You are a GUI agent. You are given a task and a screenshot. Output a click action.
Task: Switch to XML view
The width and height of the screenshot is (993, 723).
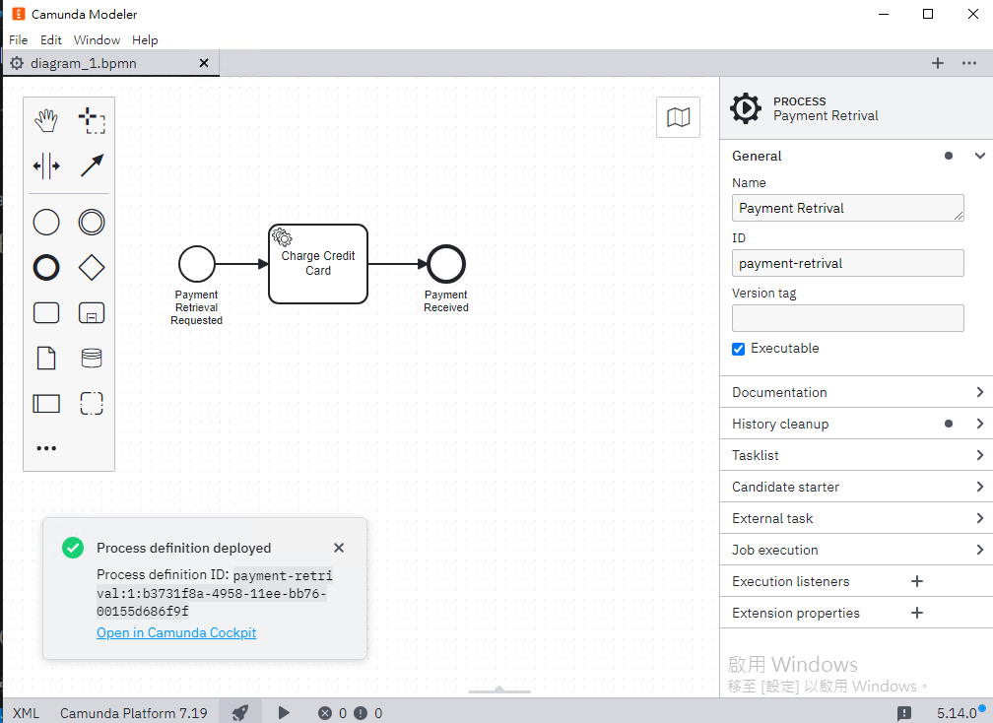pyautogui.click(x=26, y=713)
